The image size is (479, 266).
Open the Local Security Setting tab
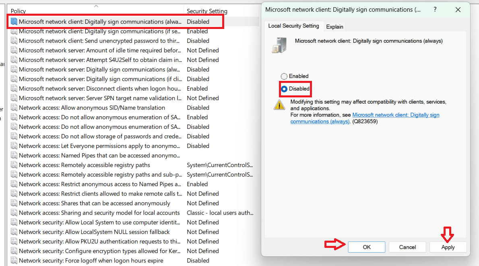(293, 26)
